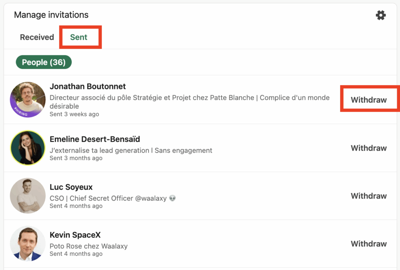Click Jonathan's headline about Patte Blanche
The width and height of the screenshot is (400, 270).
pos(189,98)
